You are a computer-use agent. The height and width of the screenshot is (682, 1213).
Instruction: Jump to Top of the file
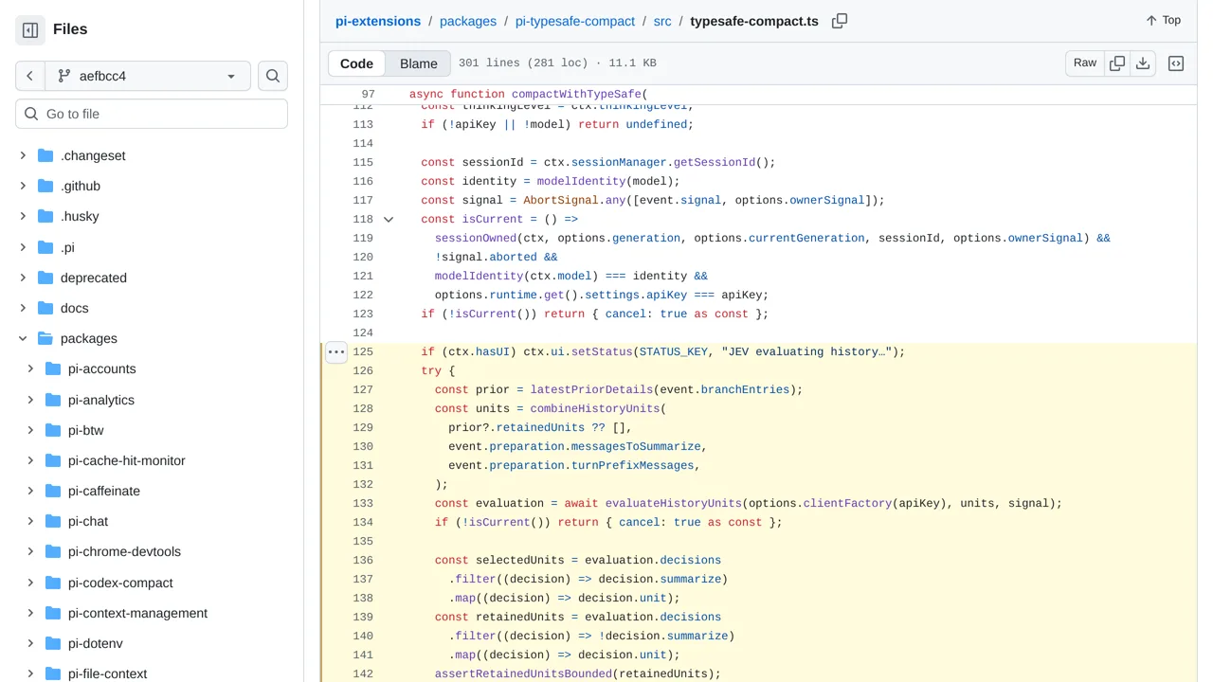coord(1163,20)
